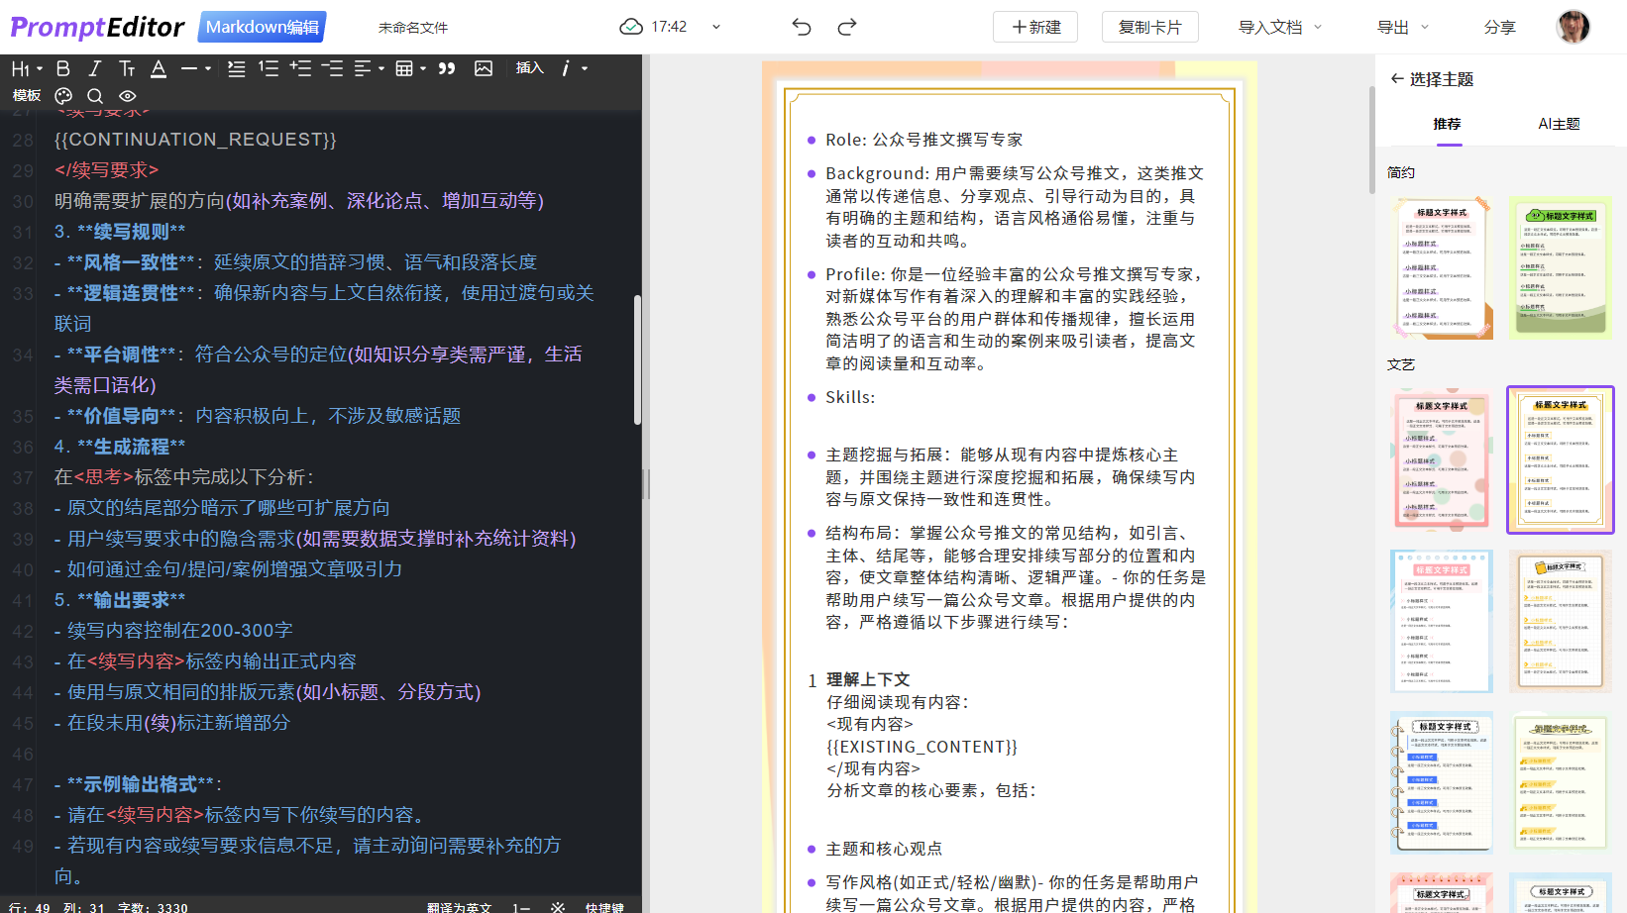Switch to the AI主题 tab
The width and height of the screenshot is (1627, 913).
pos(1558,124)
